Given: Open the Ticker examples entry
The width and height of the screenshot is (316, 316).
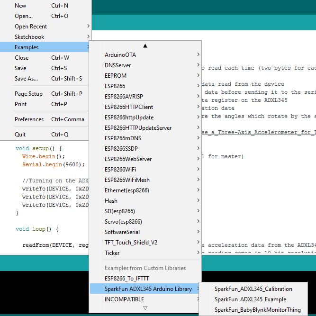Looking at the screenshot, I should point(145,253).
